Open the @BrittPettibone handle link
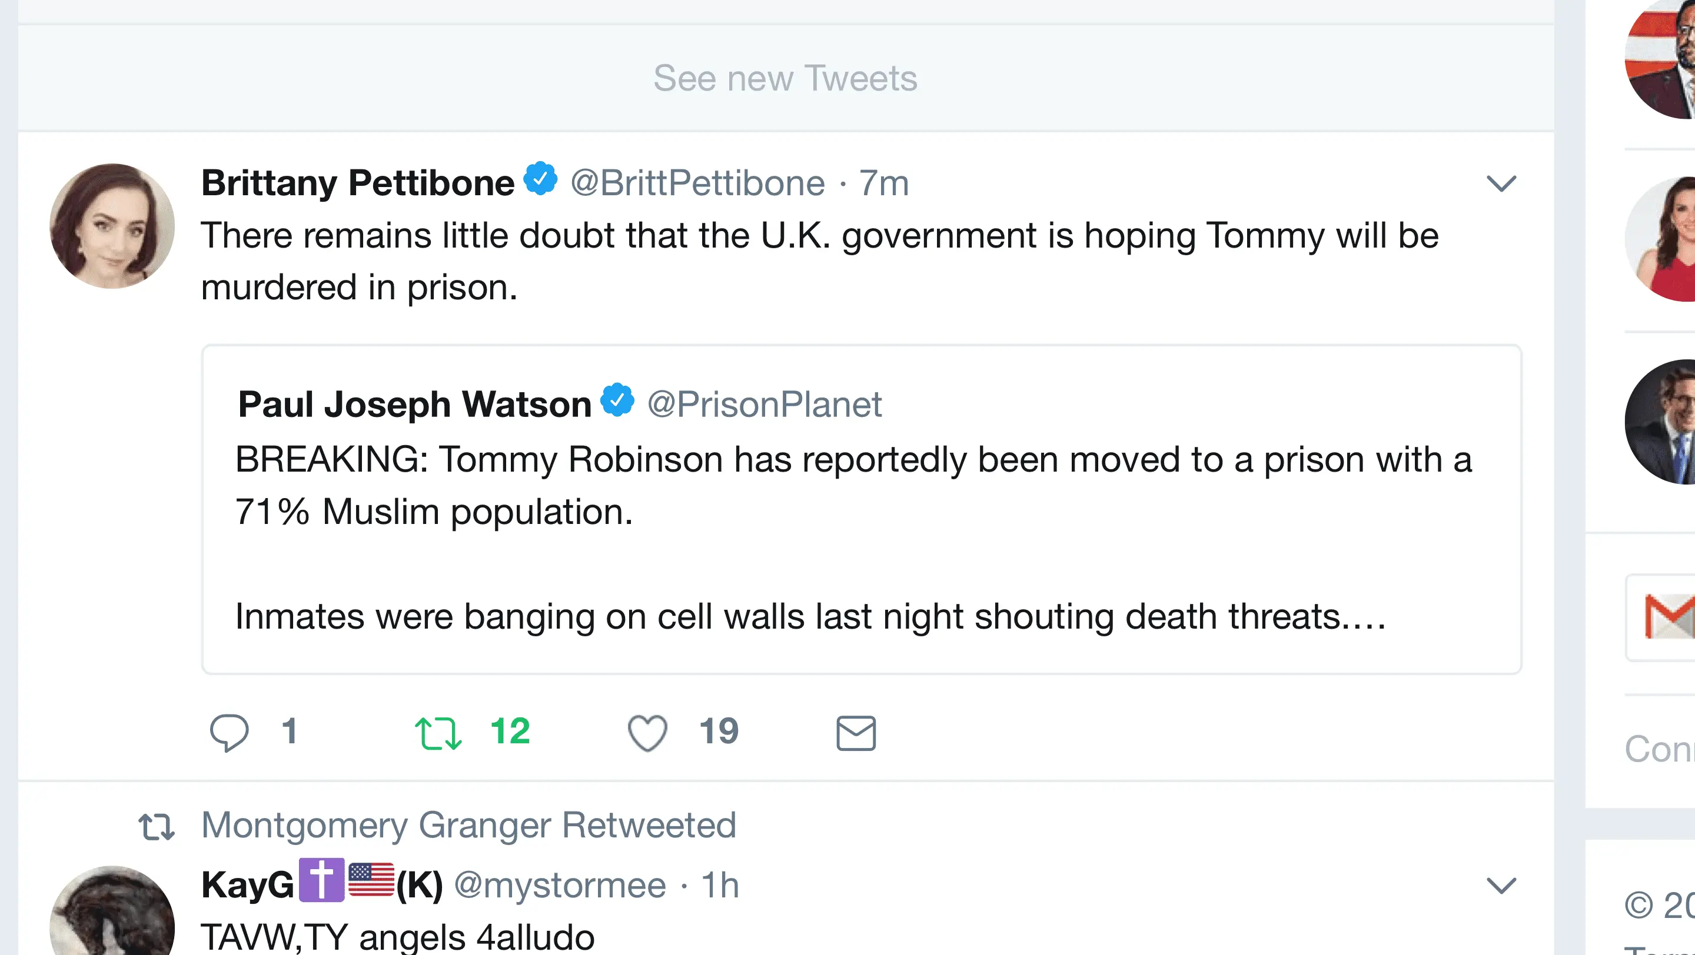 697,183
